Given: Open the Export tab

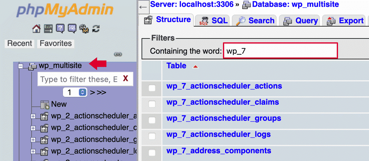Looking at the screenshot, I should click(345, 21).
